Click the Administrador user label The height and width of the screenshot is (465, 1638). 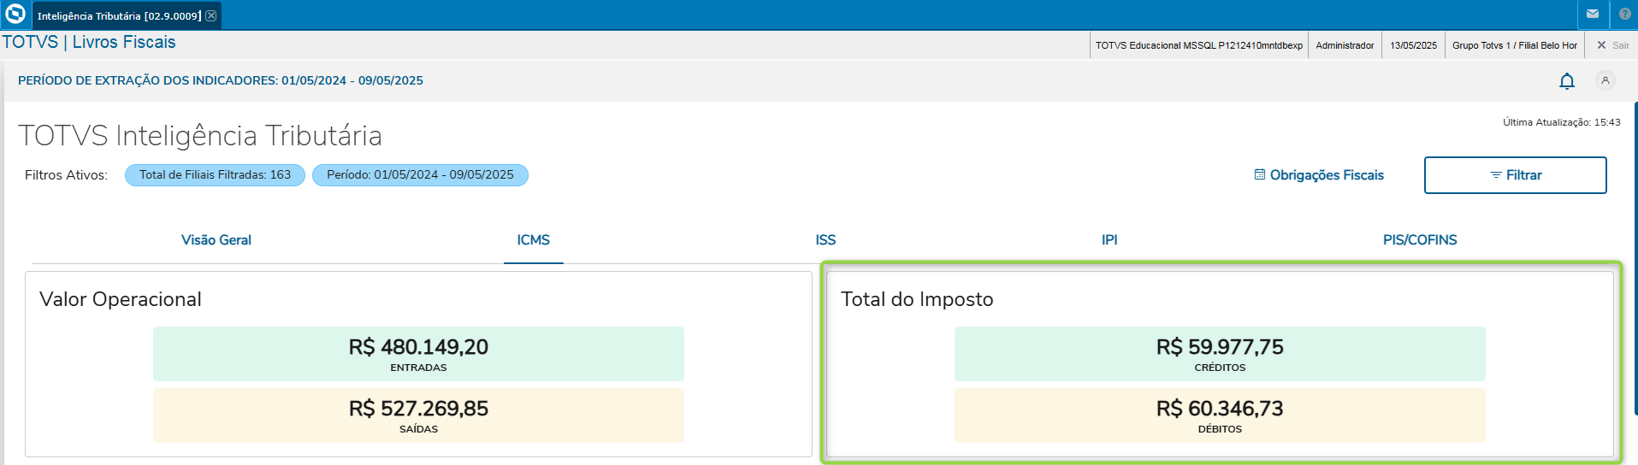point(1345,45)
